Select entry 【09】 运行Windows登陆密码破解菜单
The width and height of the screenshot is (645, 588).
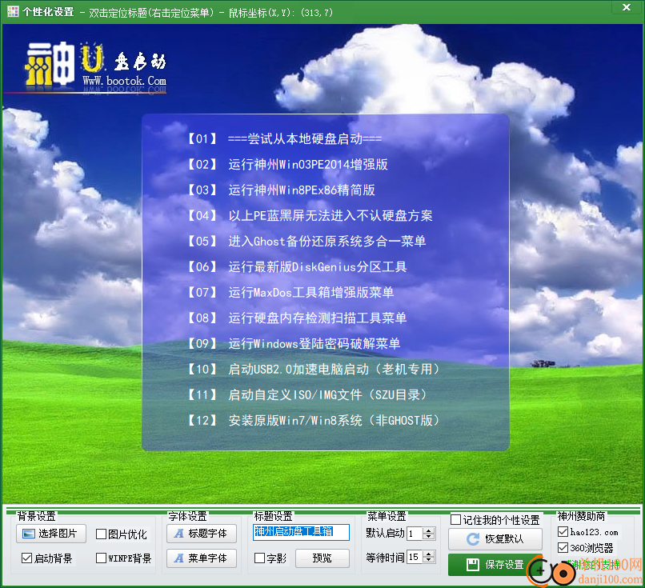[294, 343]
